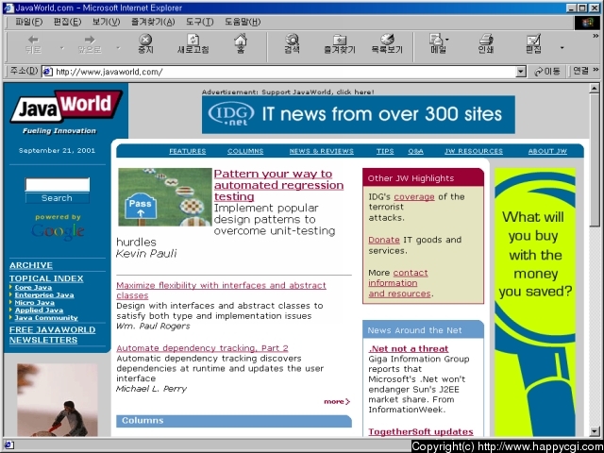Open the IDG.net banner advertisement
The height and width of the screenshot is (453, 604).
pyautogui.click(x=359, y=114)
